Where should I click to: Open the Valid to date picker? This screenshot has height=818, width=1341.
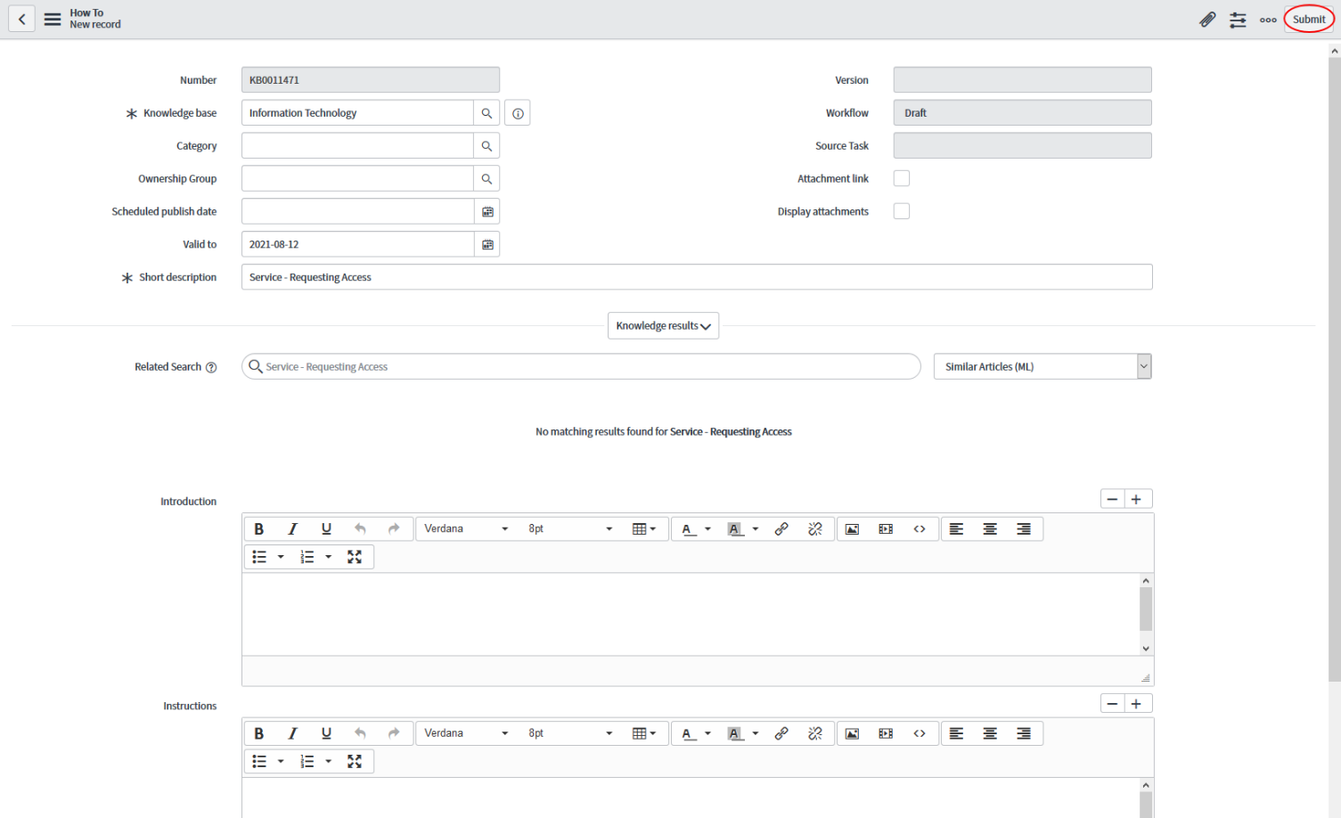coord(487,243)
